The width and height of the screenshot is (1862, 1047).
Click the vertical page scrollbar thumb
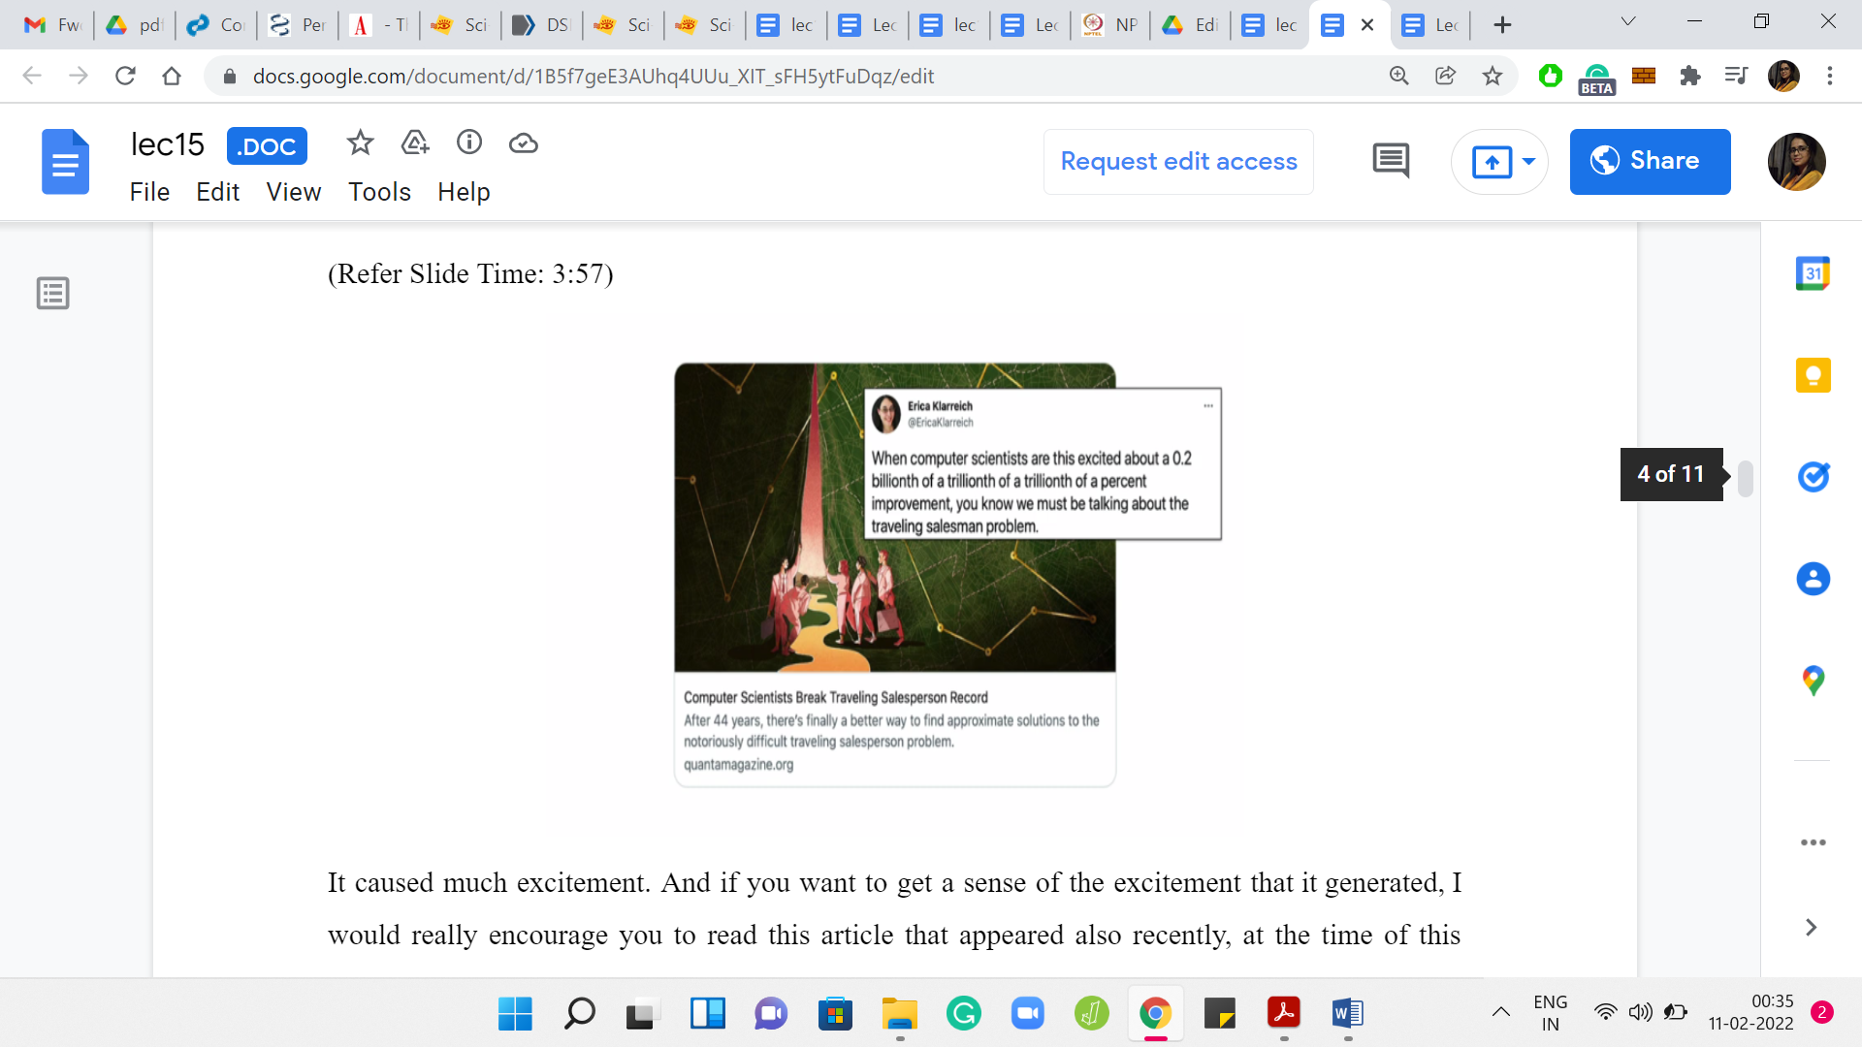coord(1746,478)
